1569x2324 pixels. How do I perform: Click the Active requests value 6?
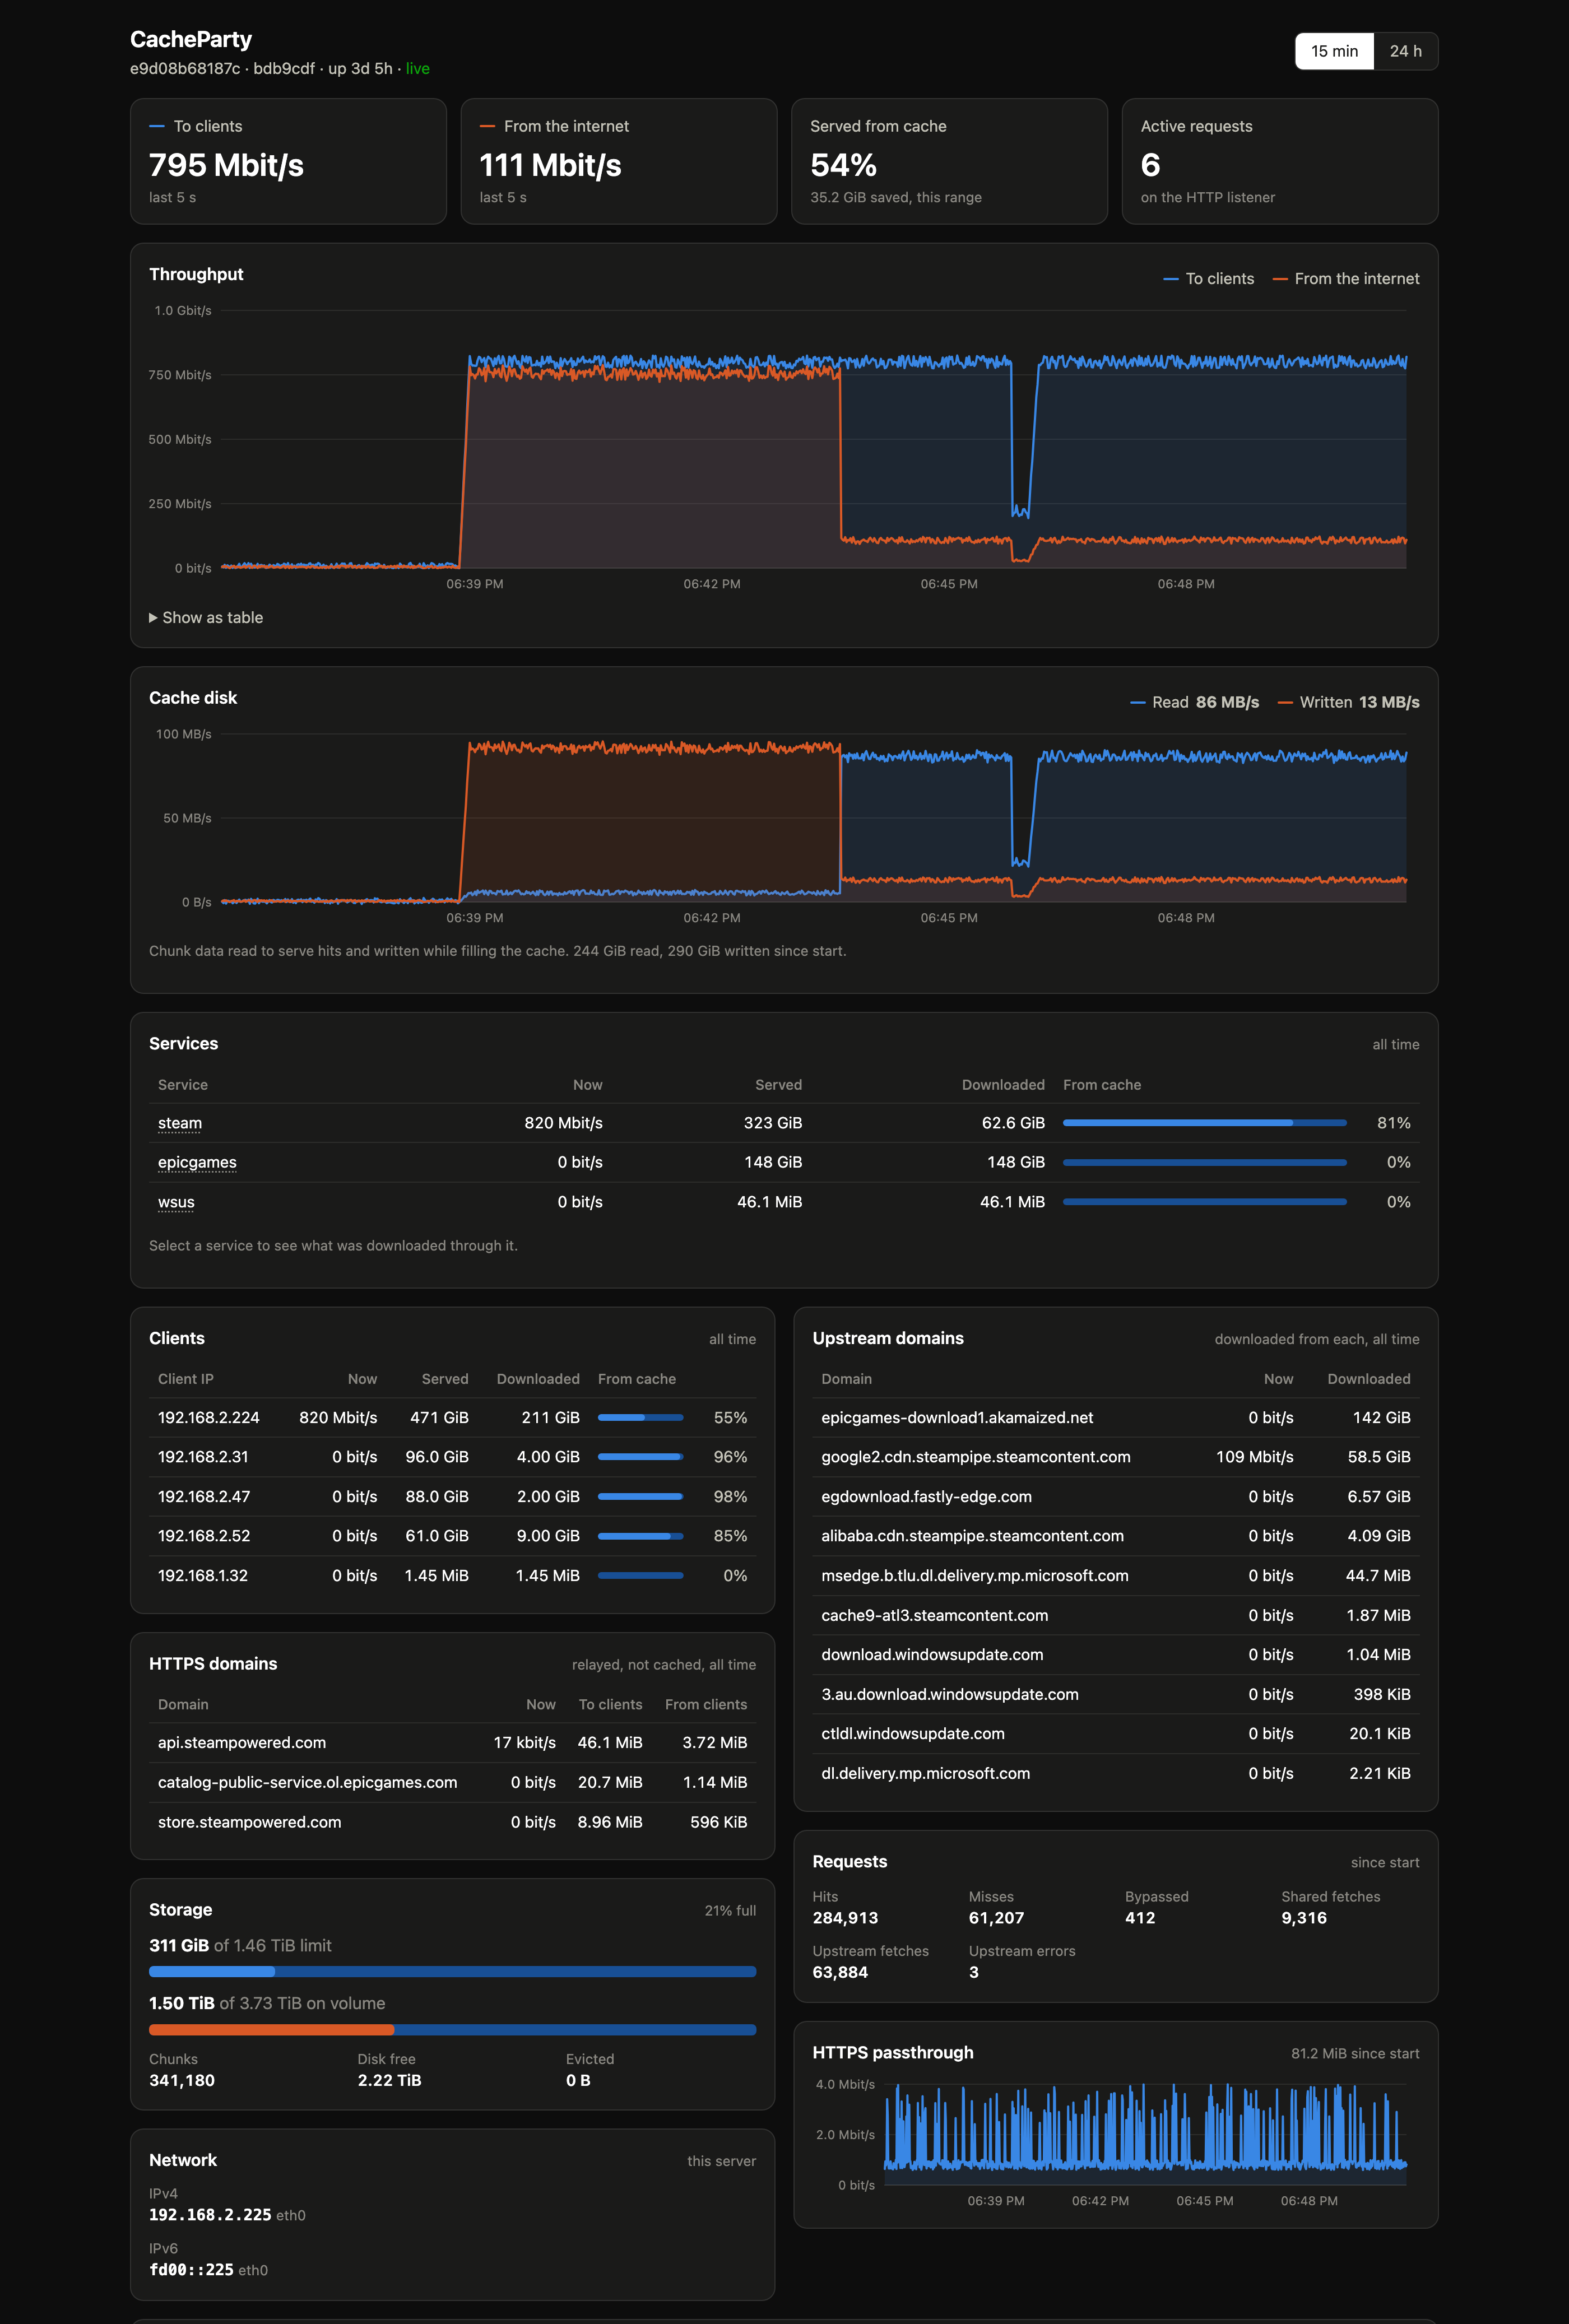click(1150, 165)
